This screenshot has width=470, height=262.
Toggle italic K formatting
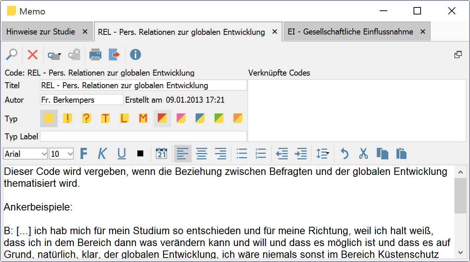[102, 153]
